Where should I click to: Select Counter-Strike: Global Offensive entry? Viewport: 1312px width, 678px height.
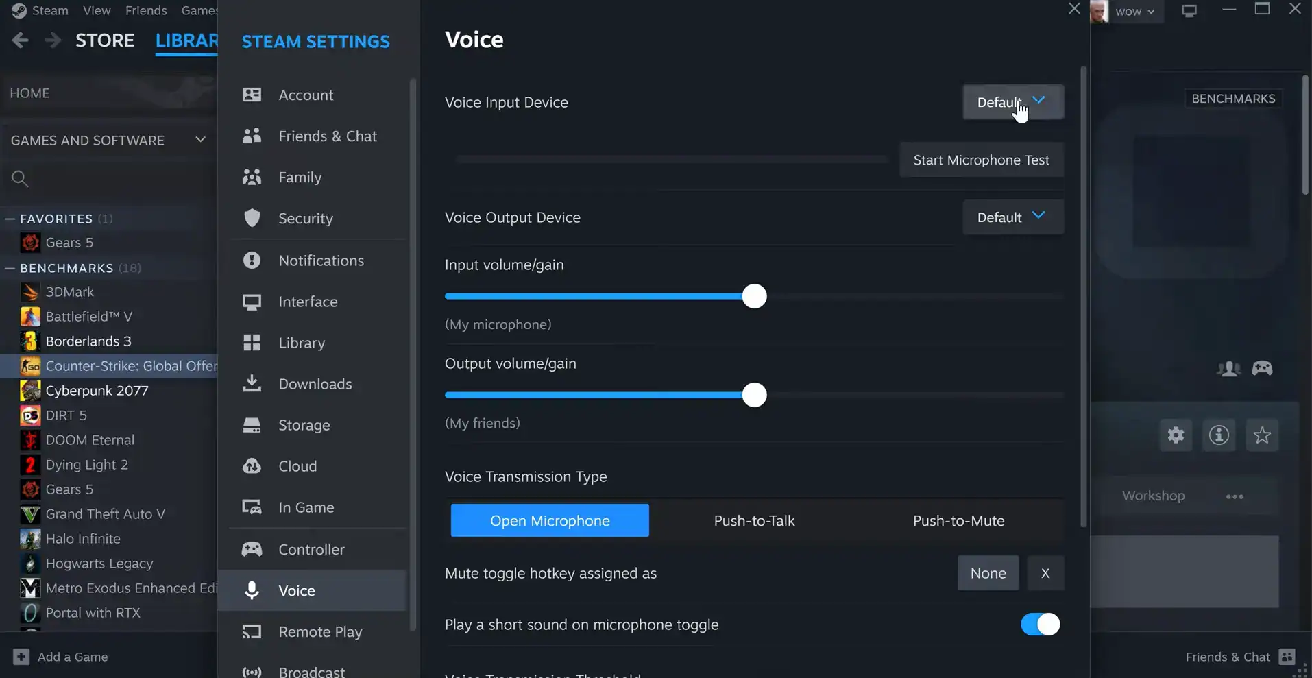108,366
